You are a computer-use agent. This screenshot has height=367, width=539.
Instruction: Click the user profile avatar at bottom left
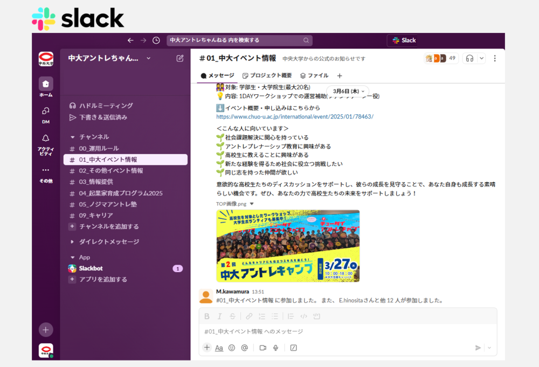46,350
